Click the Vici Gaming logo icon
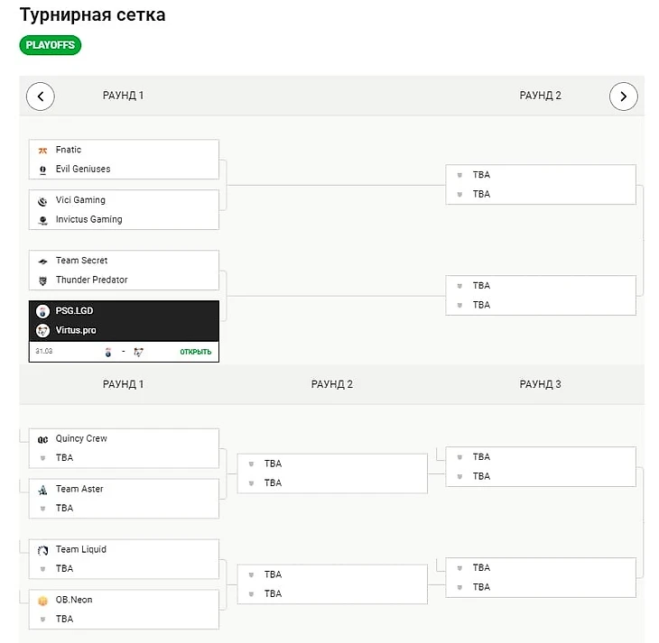 click(42, 200)
